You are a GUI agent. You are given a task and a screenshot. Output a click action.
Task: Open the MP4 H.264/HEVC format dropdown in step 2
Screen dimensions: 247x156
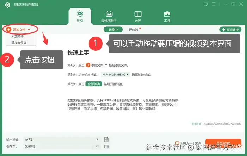115,75
